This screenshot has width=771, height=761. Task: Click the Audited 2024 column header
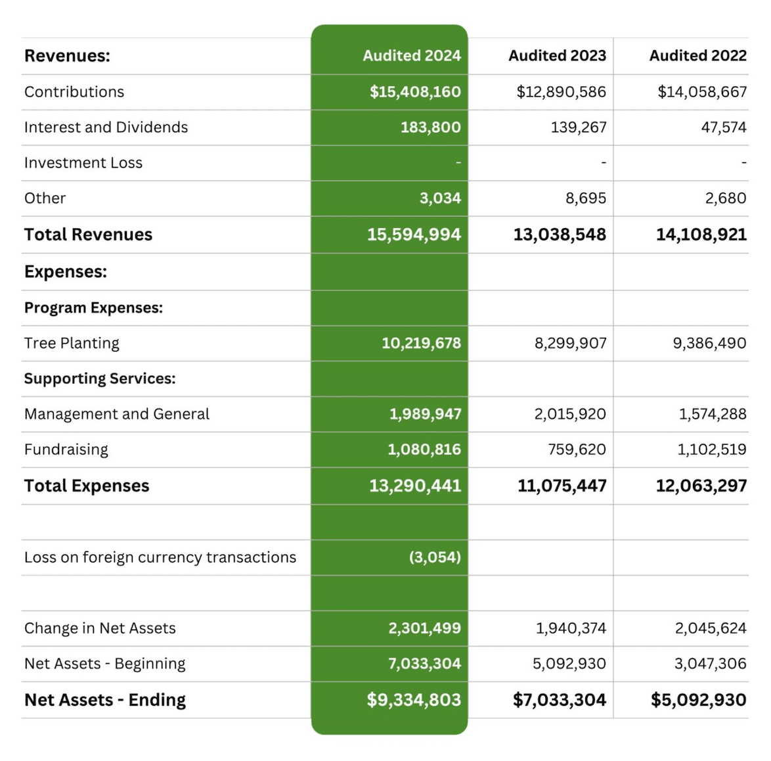pyautogui.click(x=412, y=56)
